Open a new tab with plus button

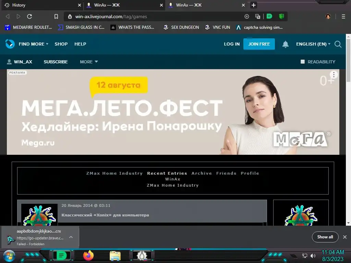(253, 5)
